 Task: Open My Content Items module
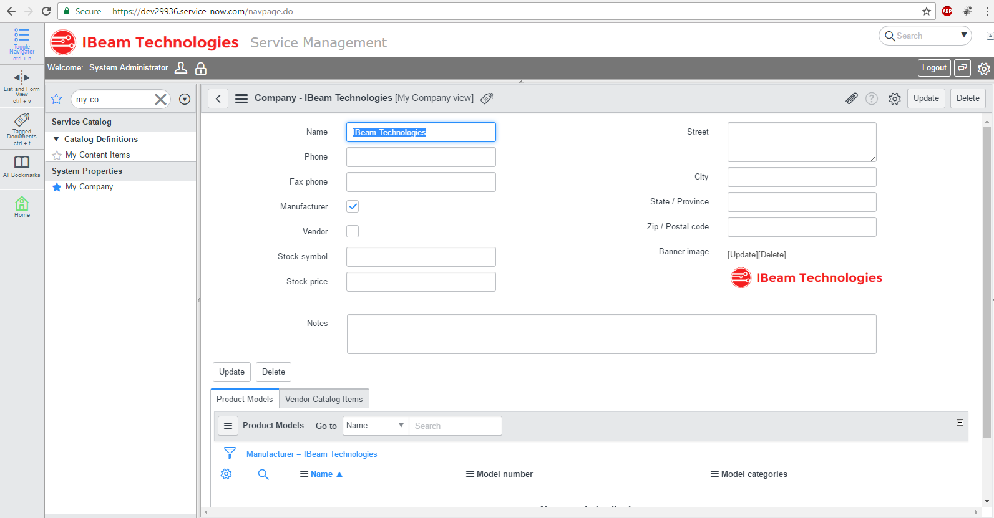click(x=98, y=155)
